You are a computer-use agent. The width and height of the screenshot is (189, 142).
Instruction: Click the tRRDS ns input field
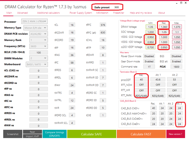pos(39,113)
